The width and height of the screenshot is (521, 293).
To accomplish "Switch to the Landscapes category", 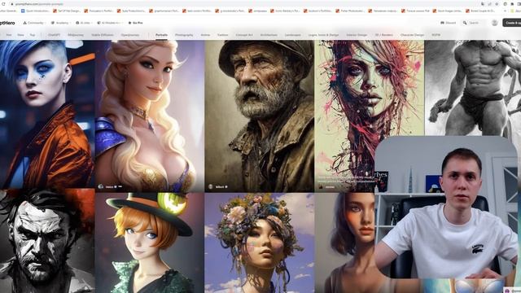I will [293, 35].
